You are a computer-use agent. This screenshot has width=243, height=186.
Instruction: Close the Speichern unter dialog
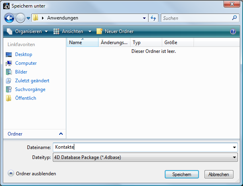[232, 4]
